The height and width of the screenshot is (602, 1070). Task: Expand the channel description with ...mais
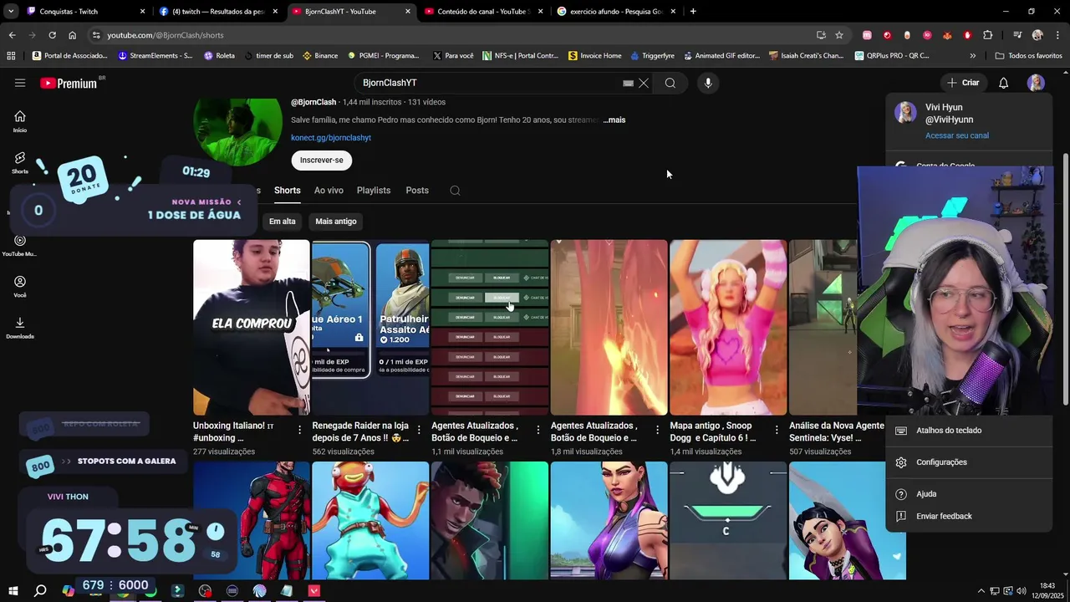(x=614, y=120)
